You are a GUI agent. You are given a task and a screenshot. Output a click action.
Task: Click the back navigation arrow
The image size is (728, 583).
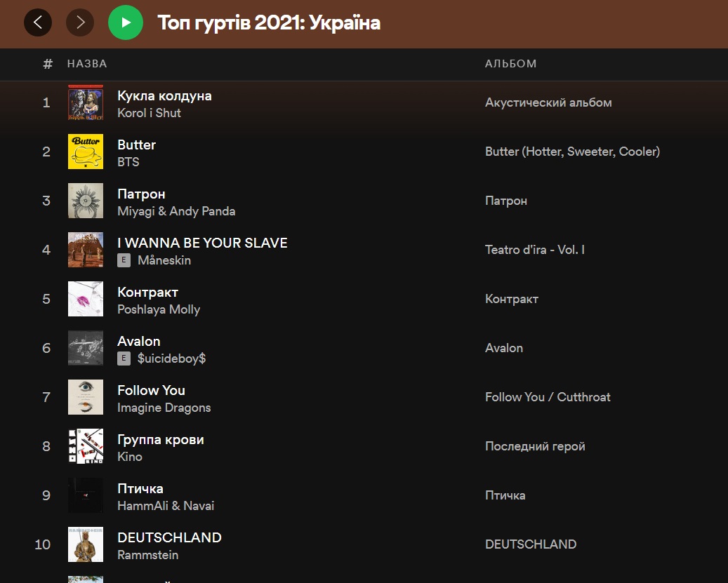(x=38, y=22)
